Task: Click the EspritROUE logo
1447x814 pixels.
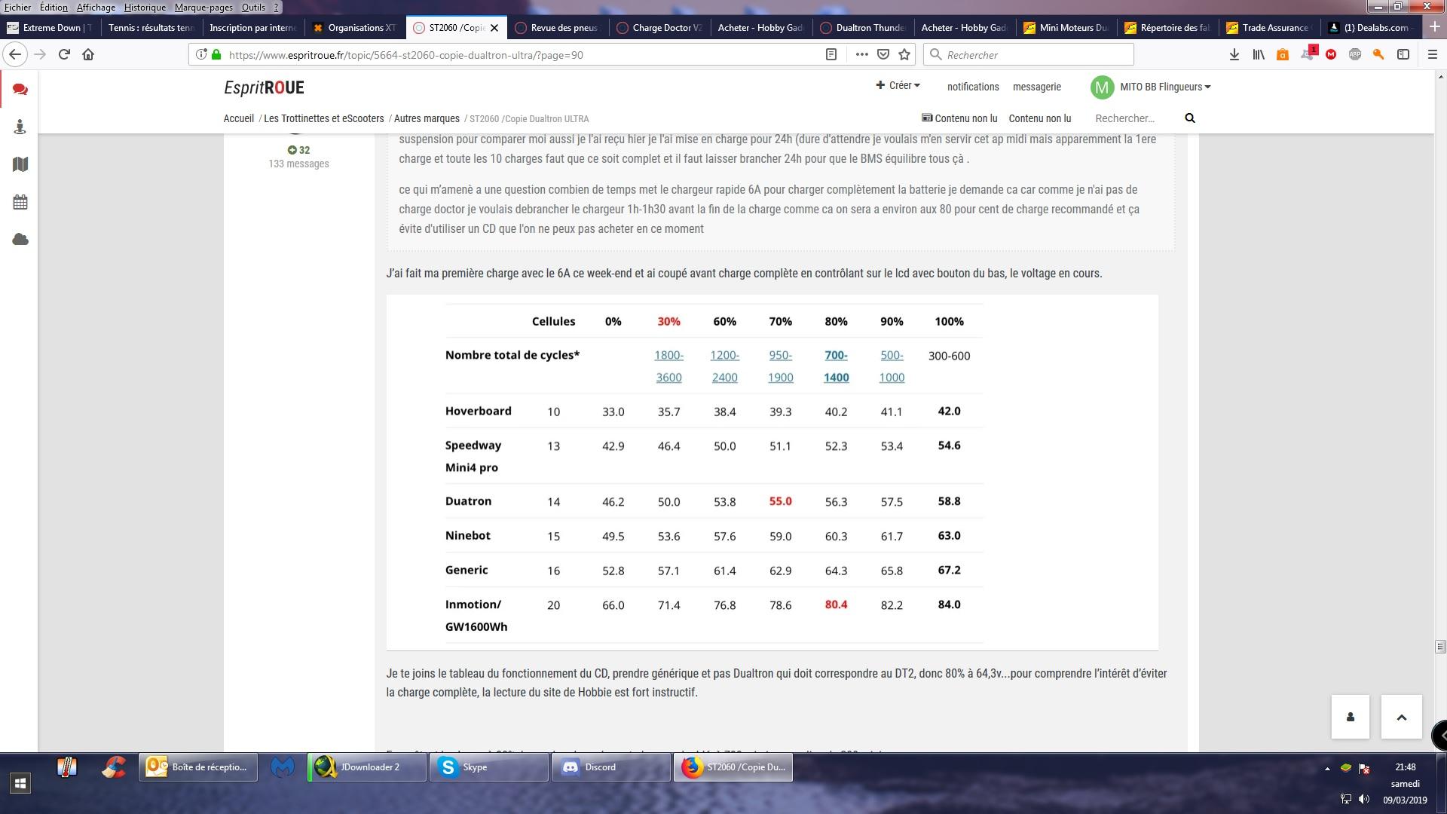Action: tap(264, 87)
